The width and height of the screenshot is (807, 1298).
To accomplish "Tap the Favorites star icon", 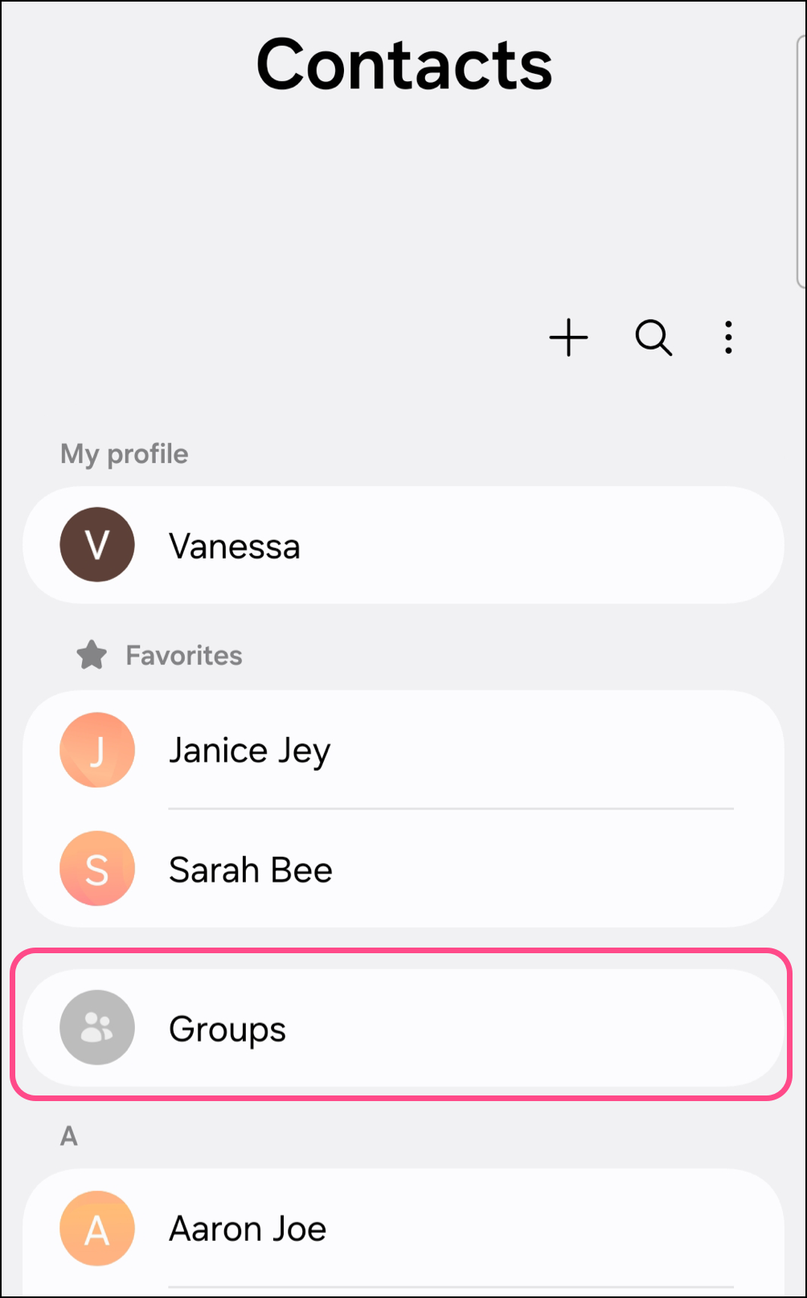I will click(x=92, y=655).
